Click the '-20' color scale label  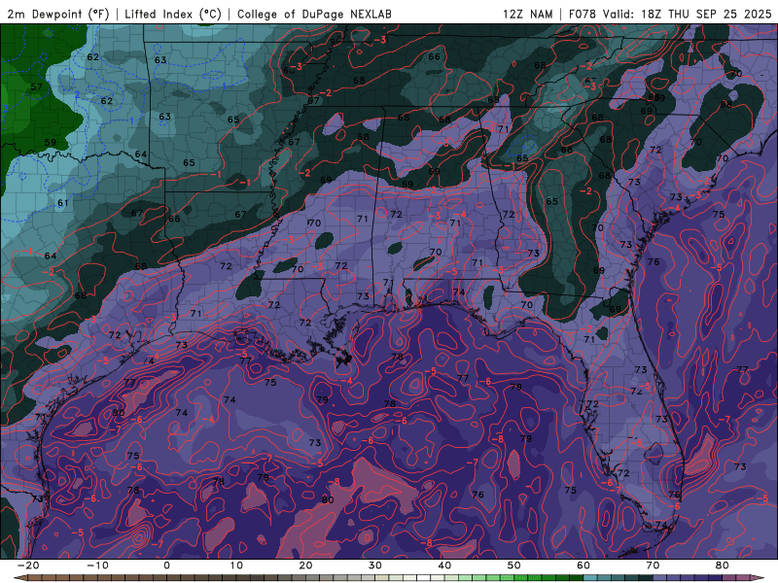pyautogui.click(x=28, y=566)
